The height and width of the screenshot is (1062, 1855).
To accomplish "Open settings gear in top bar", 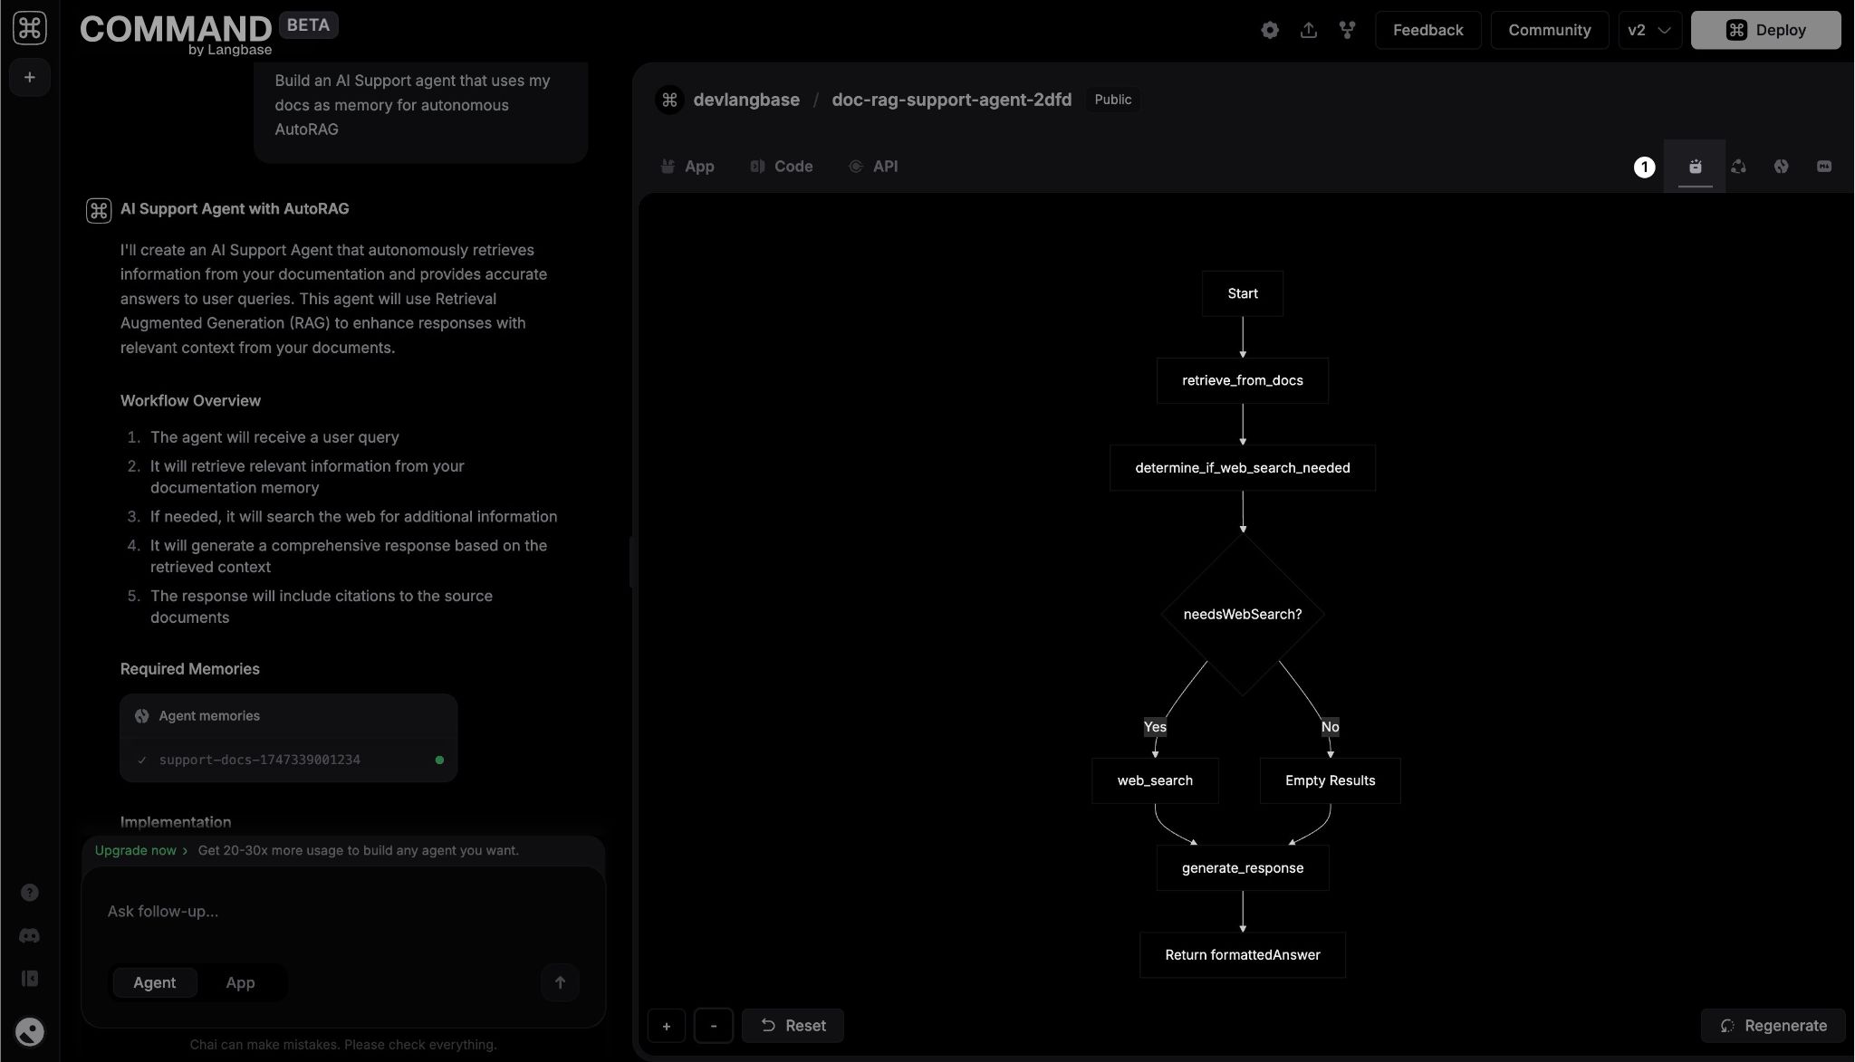I will click(x=1270, y=30).
